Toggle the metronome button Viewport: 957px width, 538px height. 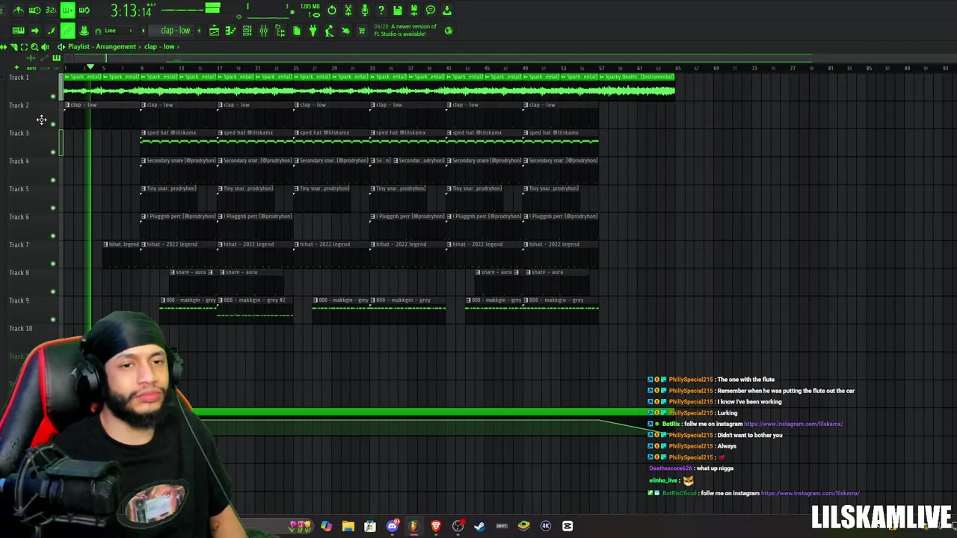[18, 10]
